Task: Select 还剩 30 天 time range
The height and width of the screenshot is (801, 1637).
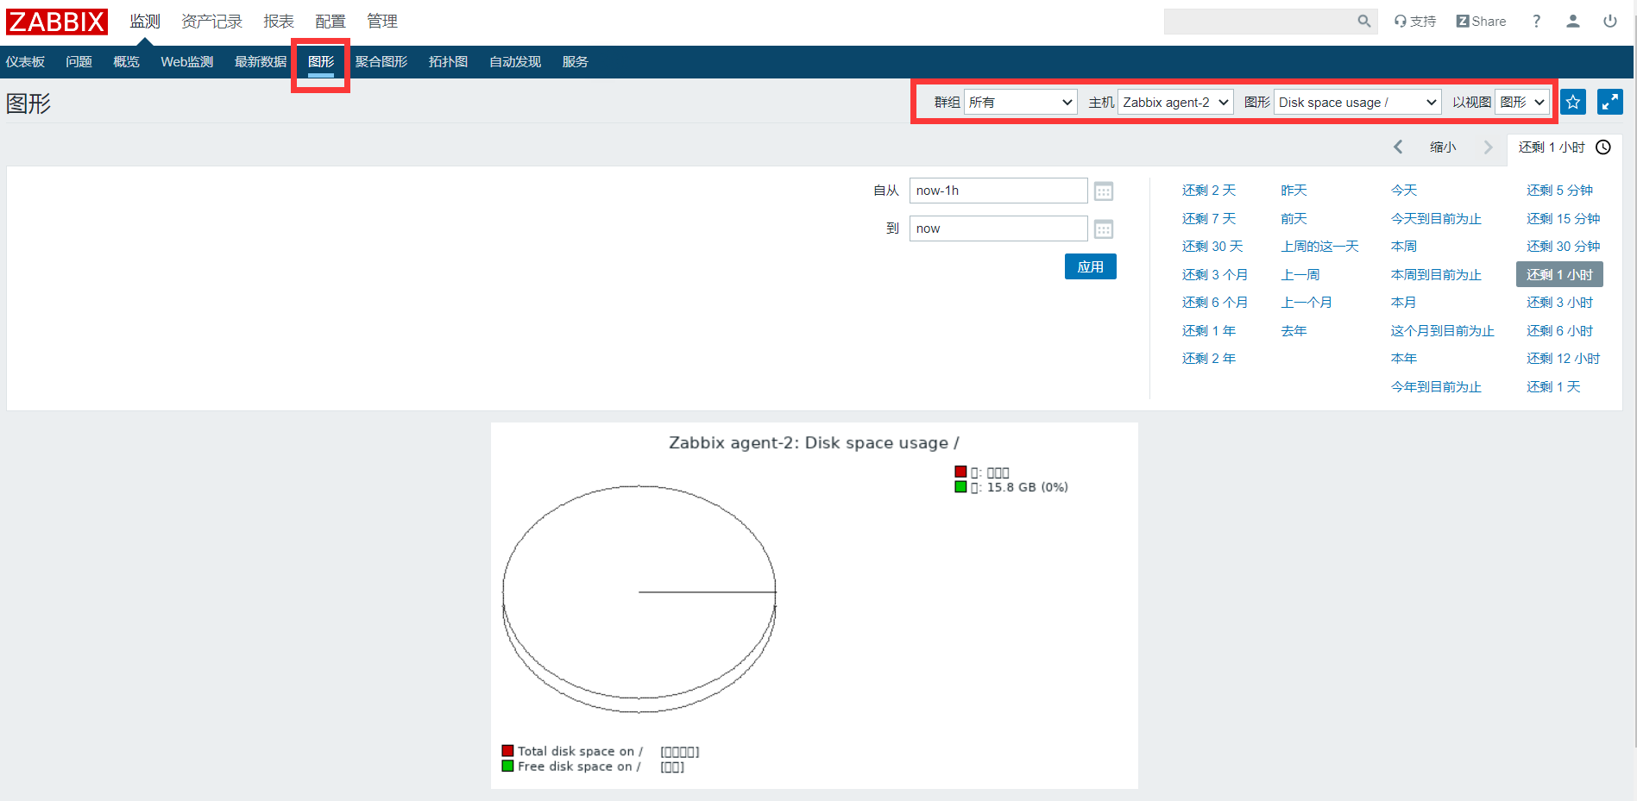Action: pos(1212,247)
